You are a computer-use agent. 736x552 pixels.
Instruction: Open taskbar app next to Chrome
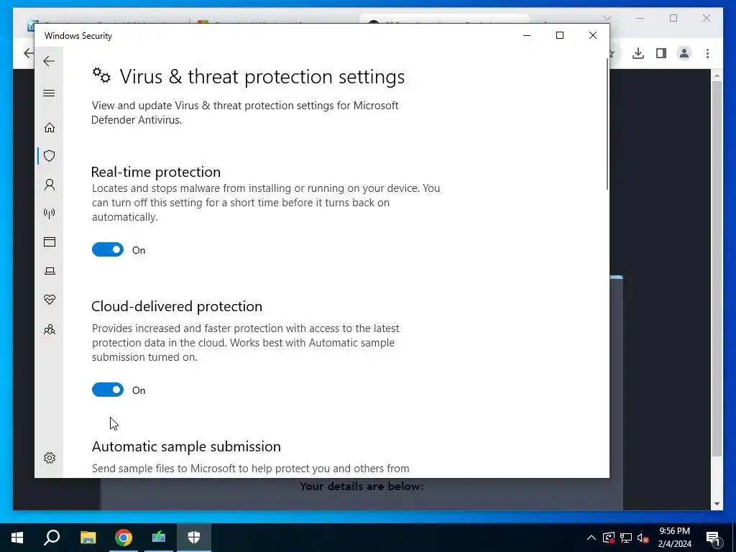(x=159, y=538)
